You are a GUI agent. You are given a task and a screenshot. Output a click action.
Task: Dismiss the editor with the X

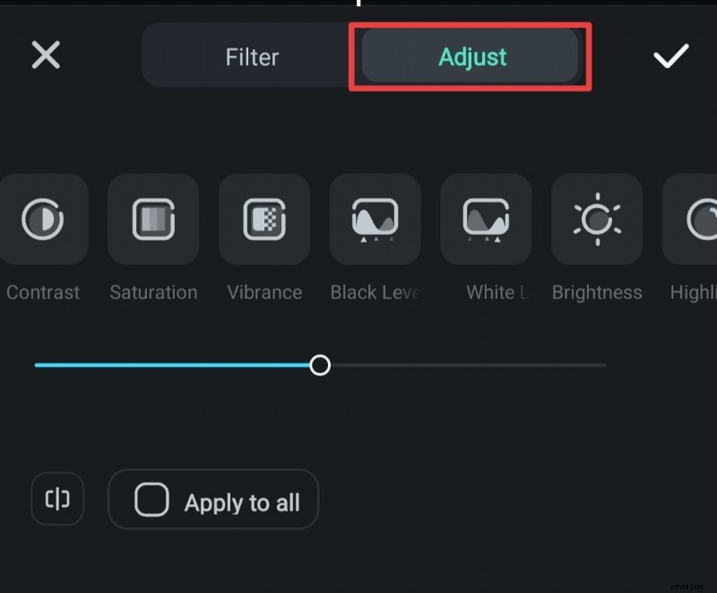44,56
